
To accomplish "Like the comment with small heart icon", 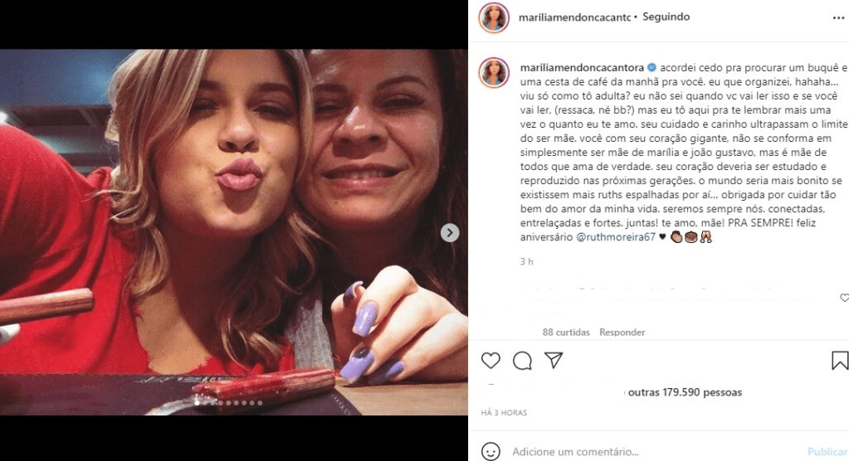I will 844,298.
